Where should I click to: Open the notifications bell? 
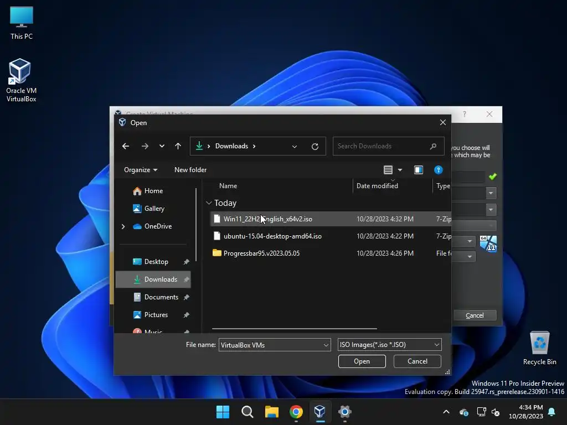click(x=552, y=412)
